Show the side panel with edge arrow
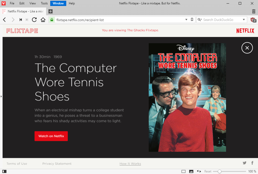The width and height of the screenshot is (258, 174). tap(1, 96)
